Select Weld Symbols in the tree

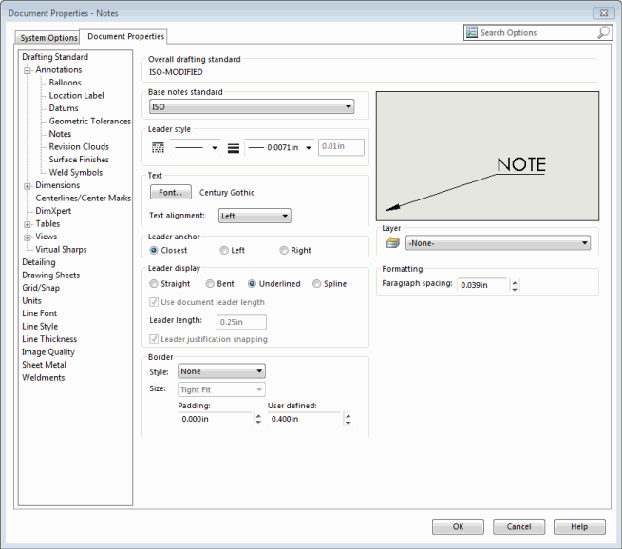coord(76,173)
